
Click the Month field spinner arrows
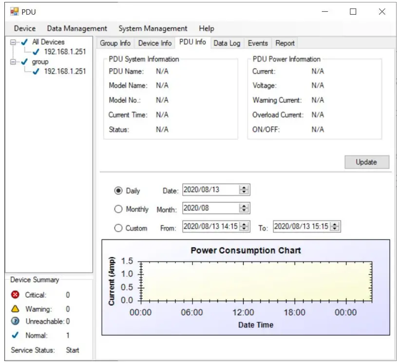pyautogui.click(x=244, y=209)
